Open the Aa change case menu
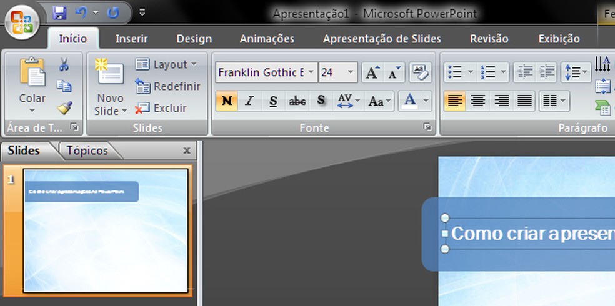615x306 pixels. coord(379,101)
